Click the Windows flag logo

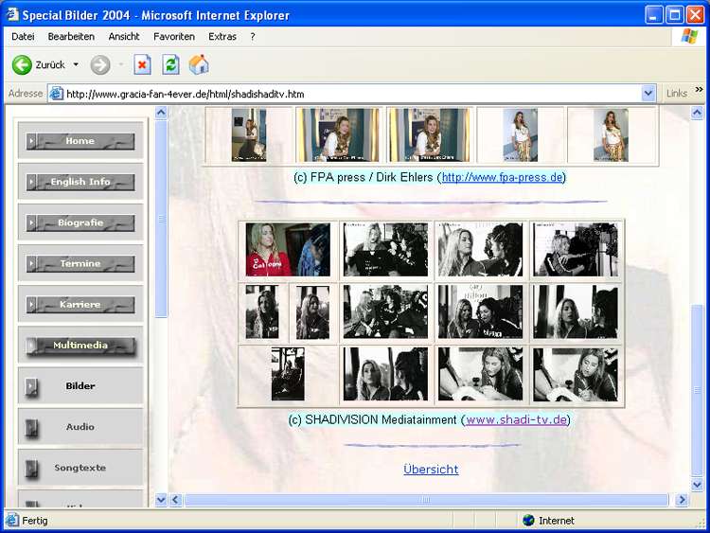[689, 36]
